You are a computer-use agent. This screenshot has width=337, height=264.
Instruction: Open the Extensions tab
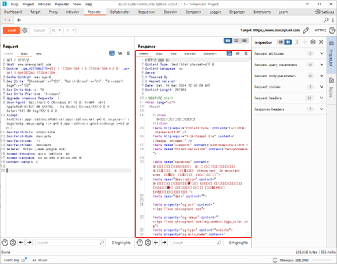262,12
